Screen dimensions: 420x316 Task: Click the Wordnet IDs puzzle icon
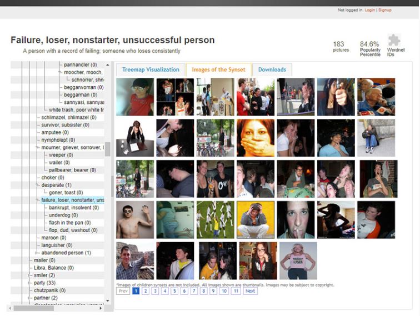coord(394,41)
